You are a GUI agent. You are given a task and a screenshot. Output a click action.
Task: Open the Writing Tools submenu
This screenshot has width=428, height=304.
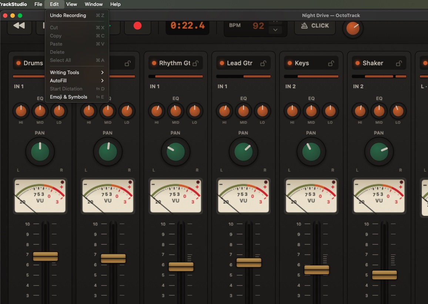point(77,72)
